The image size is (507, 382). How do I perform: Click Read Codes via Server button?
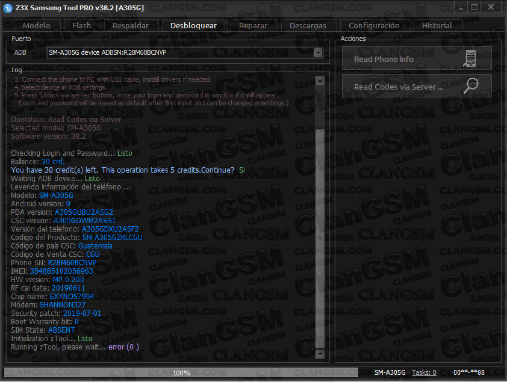pos(417,86)
